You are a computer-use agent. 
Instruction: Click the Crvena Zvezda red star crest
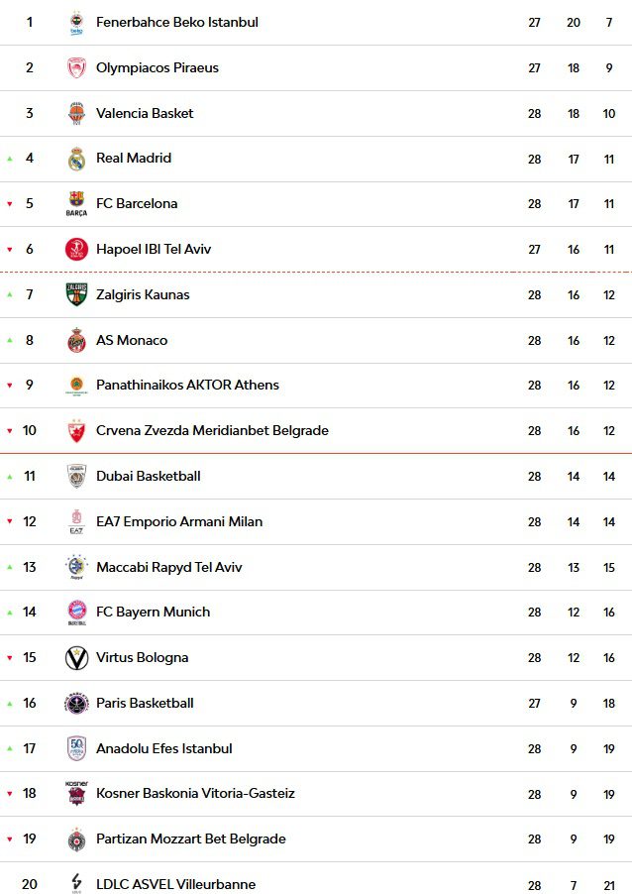pyautogui.click(x=76, y=430)
